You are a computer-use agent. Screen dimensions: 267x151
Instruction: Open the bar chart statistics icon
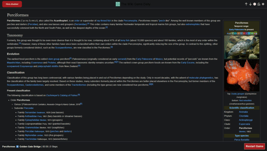coord(258,4)
